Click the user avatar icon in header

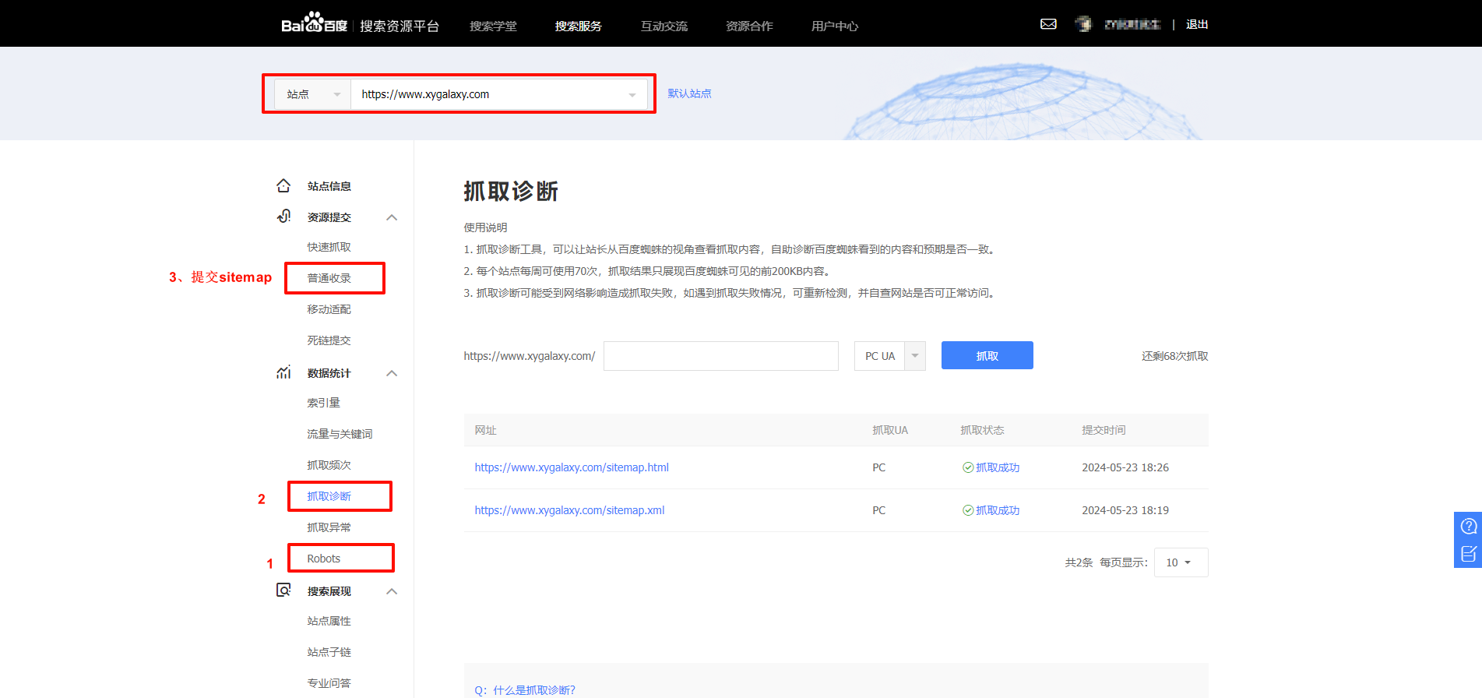click(x=1083, y=24)
